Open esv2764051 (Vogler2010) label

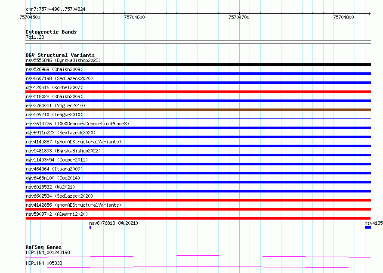pyautogui.click(x=56, y=105)
